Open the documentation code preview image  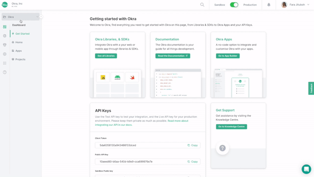coord(178,83)
